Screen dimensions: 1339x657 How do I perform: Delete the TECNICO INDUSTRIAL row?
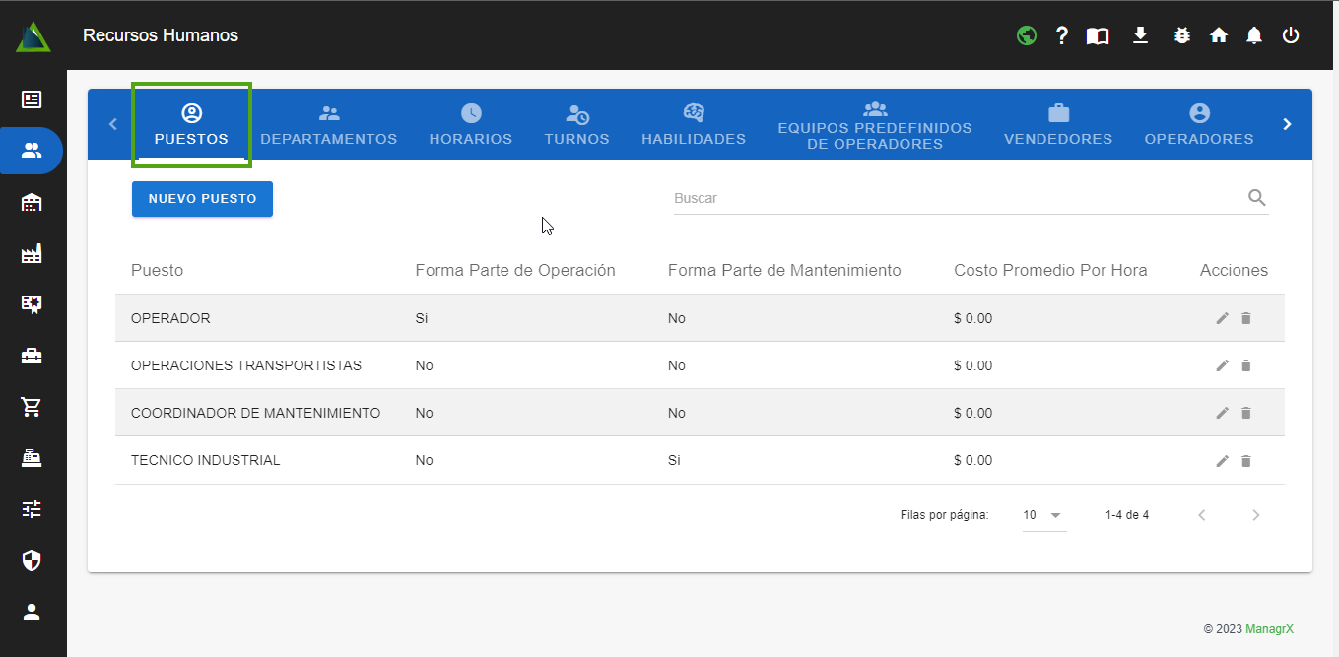(1245, 461)
